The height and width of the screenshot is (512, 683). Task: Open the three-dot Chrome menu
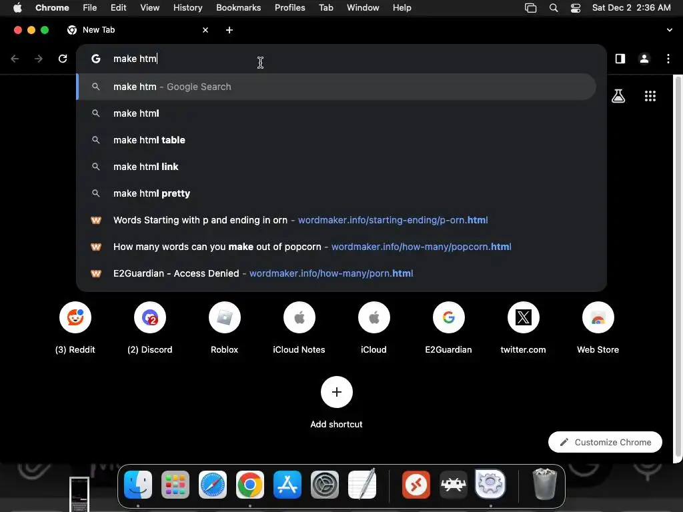coord(668,59)
